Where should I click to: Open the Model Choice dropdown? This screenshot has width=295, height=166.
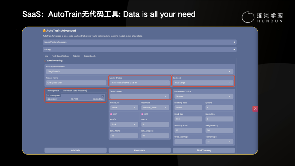(140, 83)
